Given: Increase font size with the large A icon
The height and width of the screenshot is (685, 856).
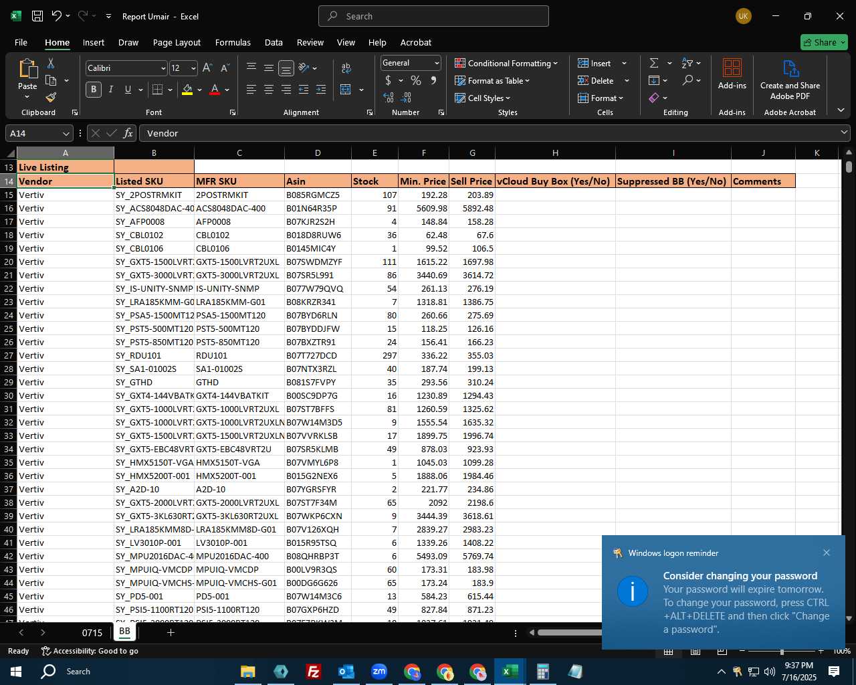Looking at the screenshot, I should click(x=207, y=68).
